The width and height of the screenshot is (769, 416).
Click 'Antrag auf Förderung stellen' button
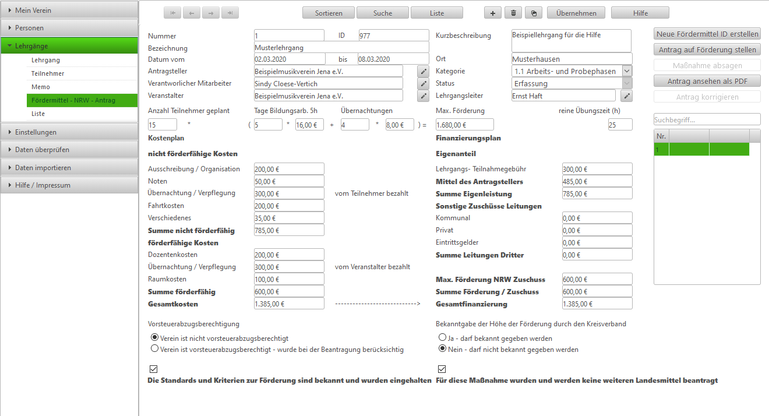[707, 50]
